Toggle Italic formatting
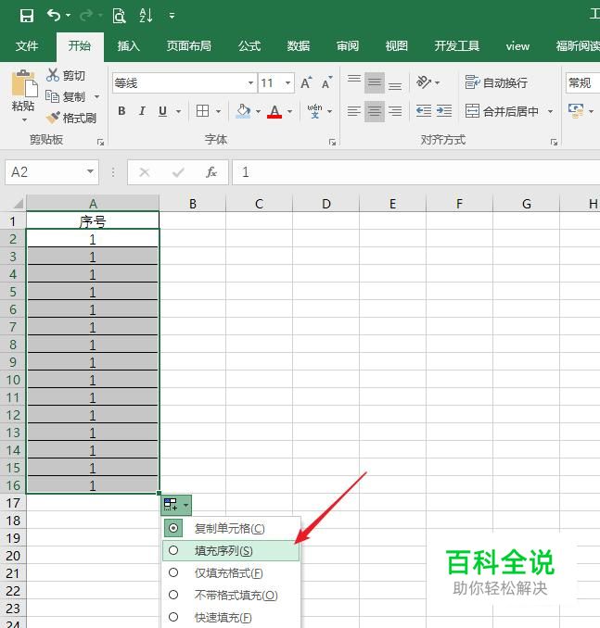The height and width of the screenshot is (628, 600). pyautogui.click(x=142, y=111)
